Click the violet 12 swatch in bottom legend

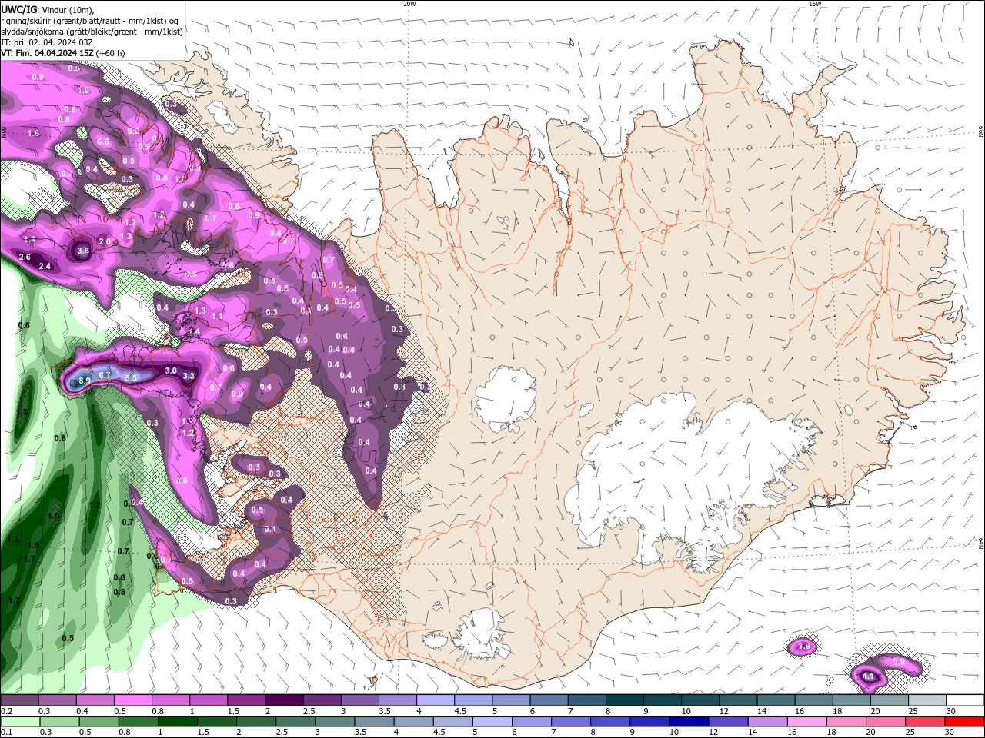click(727, 722)
